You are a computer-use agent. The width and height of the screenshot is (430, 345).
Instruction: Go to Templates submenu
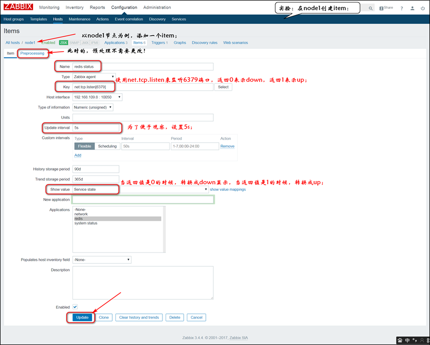coord(38,19)
